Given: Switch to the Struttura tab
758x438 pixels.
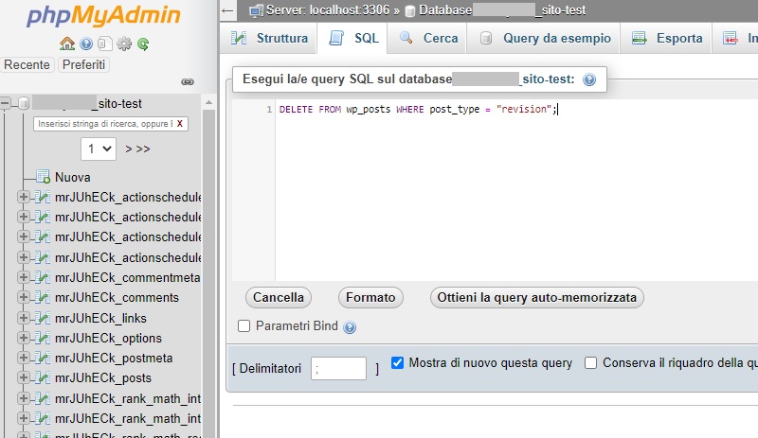Looking at the screenshot, I should tap(269, 38).
